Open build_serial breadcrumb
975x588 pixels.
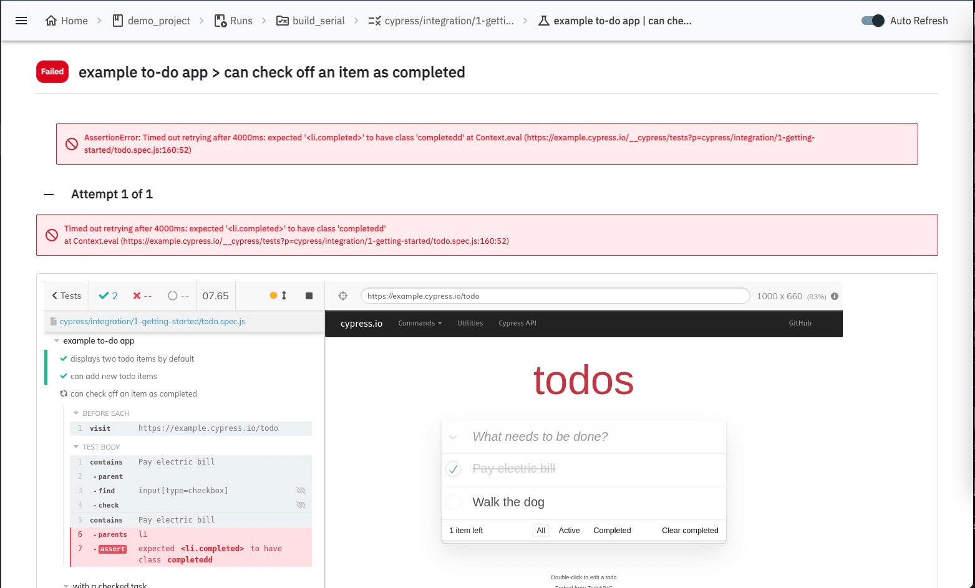(x=311, y=21)
